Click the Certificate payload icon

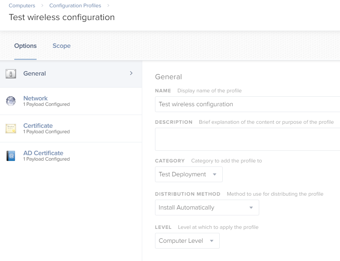(x=11, y=128)
